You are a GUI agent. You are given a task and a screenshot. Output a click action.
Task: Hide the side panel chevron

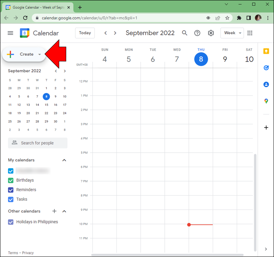coord(266,249)
